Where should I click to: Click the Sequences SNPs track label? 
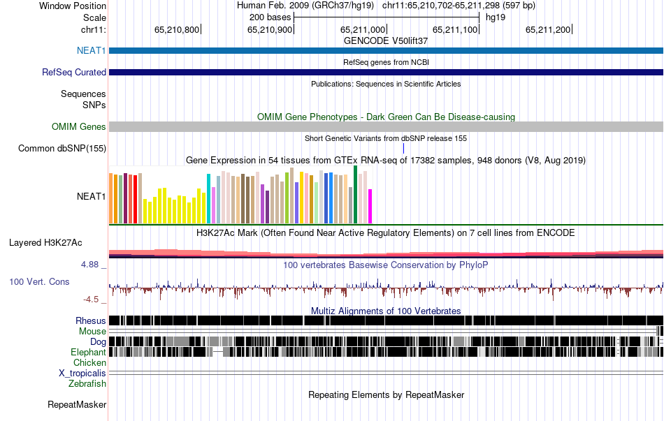click(x=83, y=99)
